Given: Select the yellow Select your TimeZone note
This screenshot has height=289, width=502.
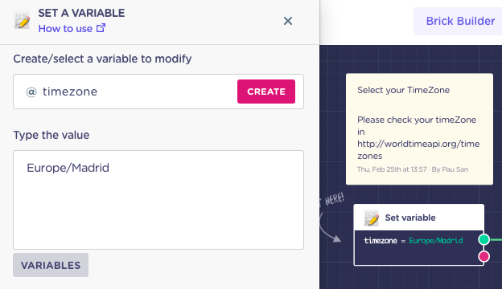Looking at the screenshot, I should [419, 129].
